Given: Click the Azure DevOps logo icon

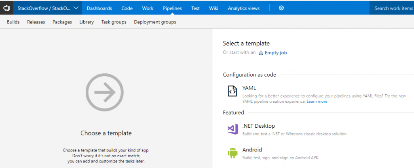Looking at the screenshot, I should coord(7,8).
